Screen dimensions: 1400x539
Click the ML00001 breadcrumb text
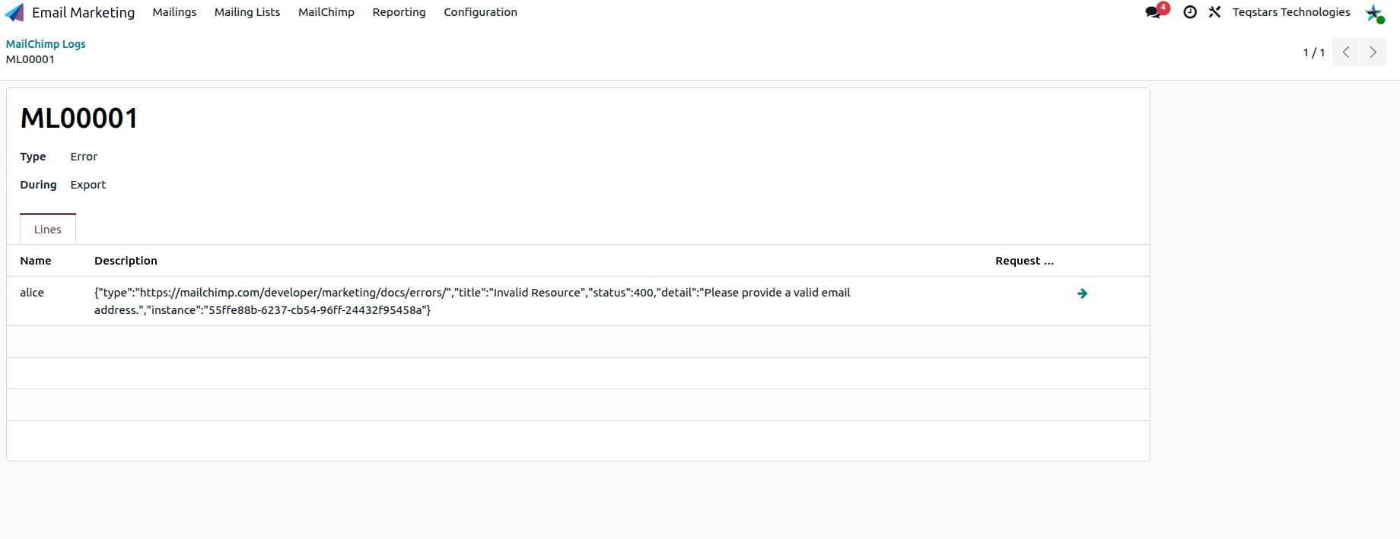(x=30, y=59)
